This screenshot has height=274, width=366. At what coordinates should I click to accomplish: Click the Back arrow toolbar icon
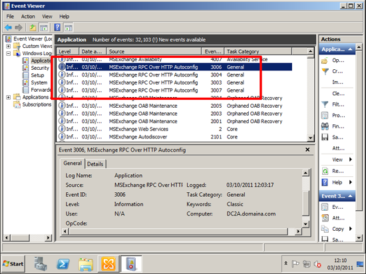pos(8,28)
